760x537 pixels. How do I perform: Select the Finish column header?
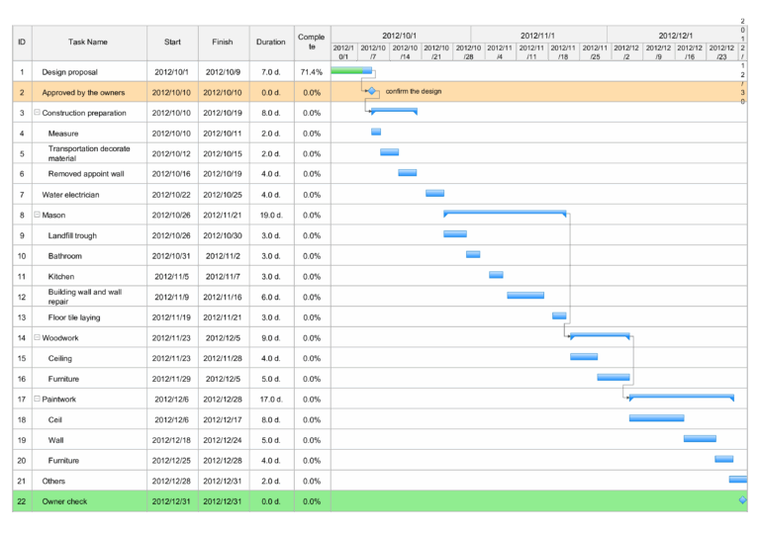(x=223, y=43)
